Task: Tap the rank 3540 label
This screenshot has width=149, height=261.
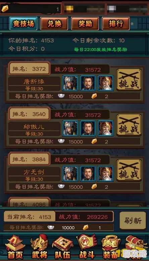Action: (x=29, y=114)
